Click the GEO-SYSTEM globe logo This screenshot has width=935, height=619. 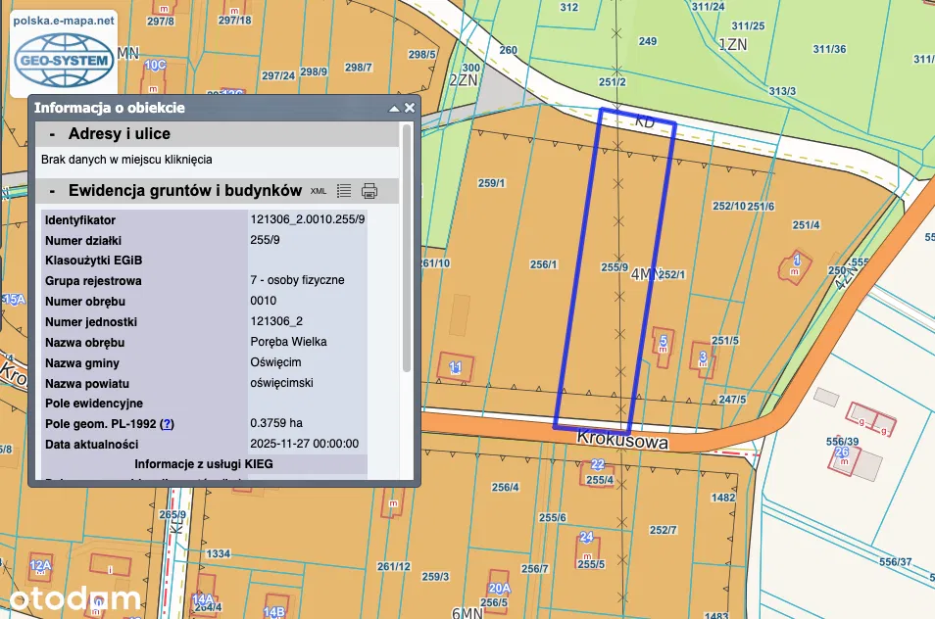(x=64, y=59)
